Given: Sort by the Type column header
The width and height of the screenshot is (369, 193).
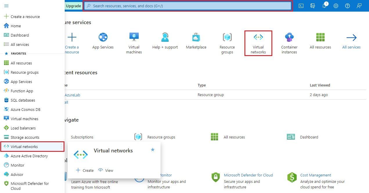Looking at the screenshot, I should point(201,85).
